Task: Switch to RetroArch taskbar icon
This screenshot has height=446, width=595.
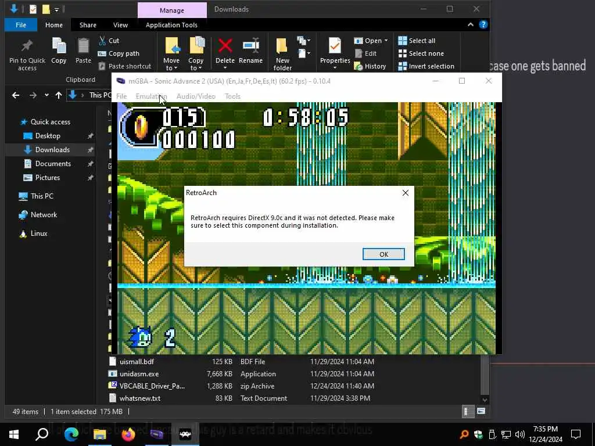Action: coord(185,434)
